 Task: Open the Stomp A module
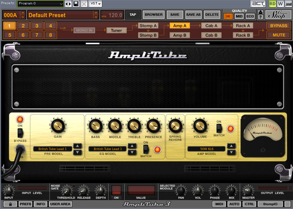tap(148, 26)
